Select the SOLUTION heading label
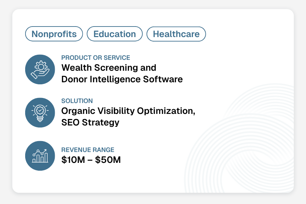The image size is (306, 204). pos(77,101)
